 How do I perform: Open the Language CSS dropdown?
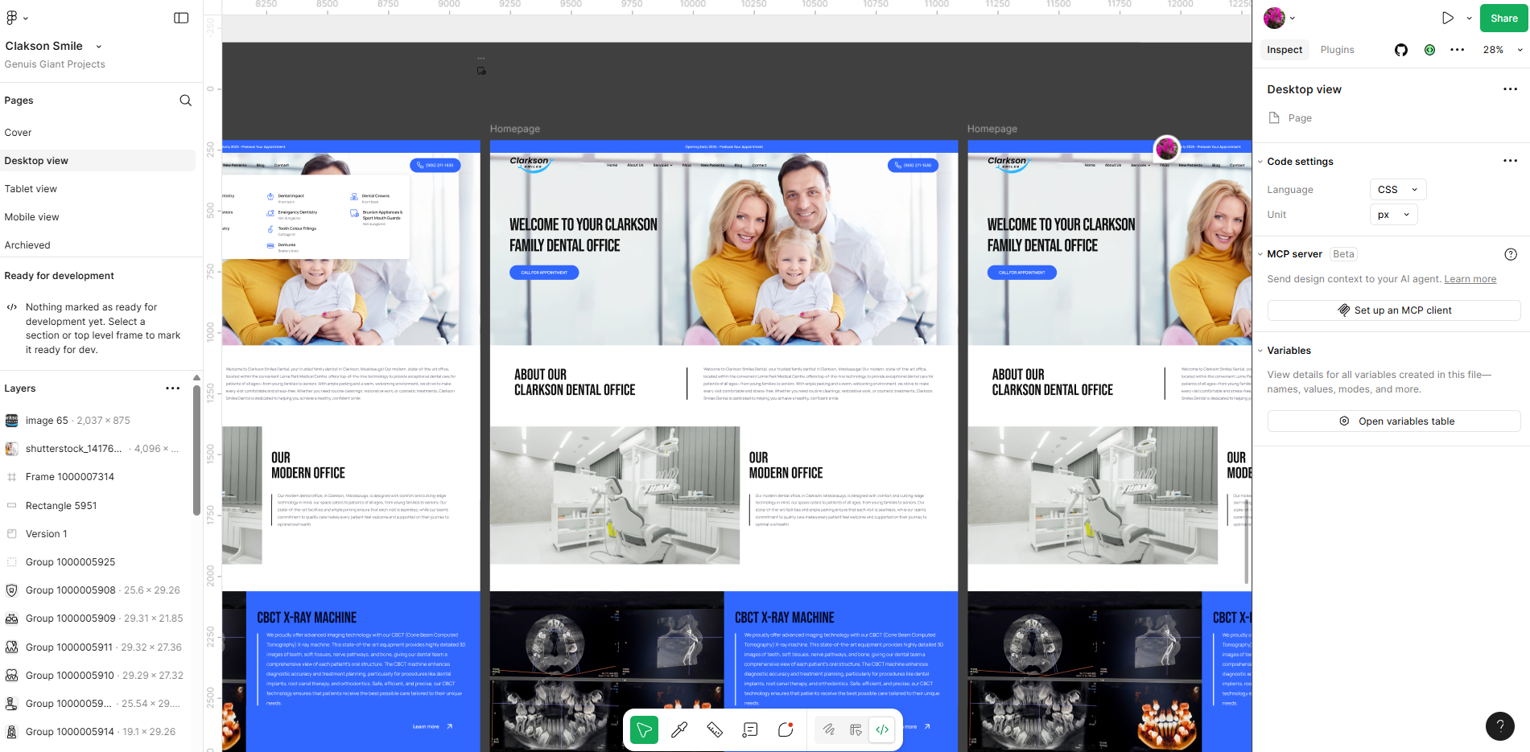(x=1397, y=190)
